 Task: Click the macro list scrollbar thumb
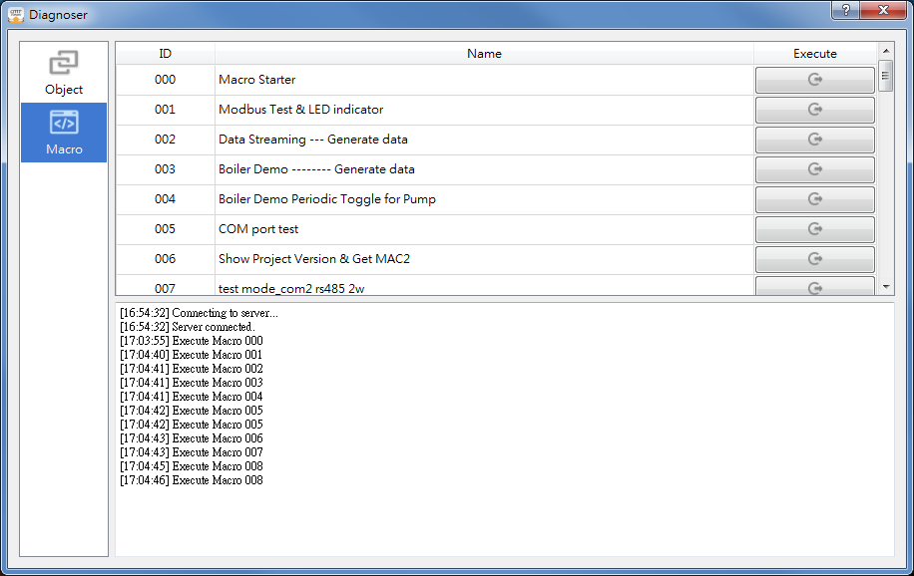pyautogui.click(x=885, y=76)
